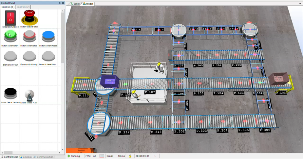Viewport: 303px width, 159px height.
Task: Click the P.107 conveyor label
Action: click(150, 92)
